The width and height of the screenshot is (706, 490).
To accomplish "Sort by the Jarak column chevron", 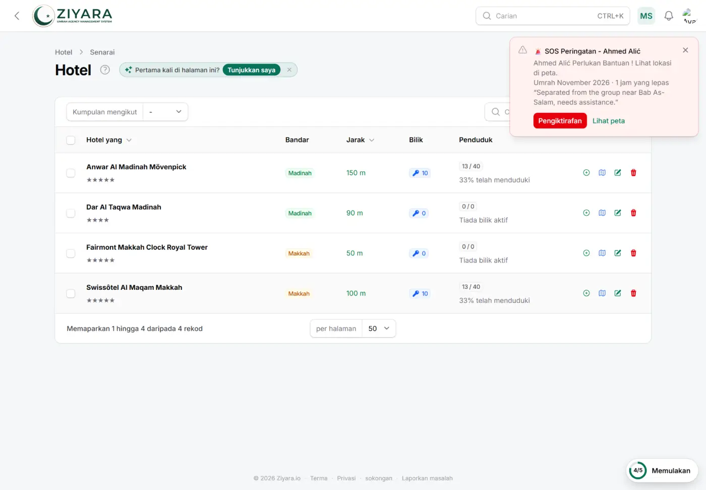I will 372,140.
